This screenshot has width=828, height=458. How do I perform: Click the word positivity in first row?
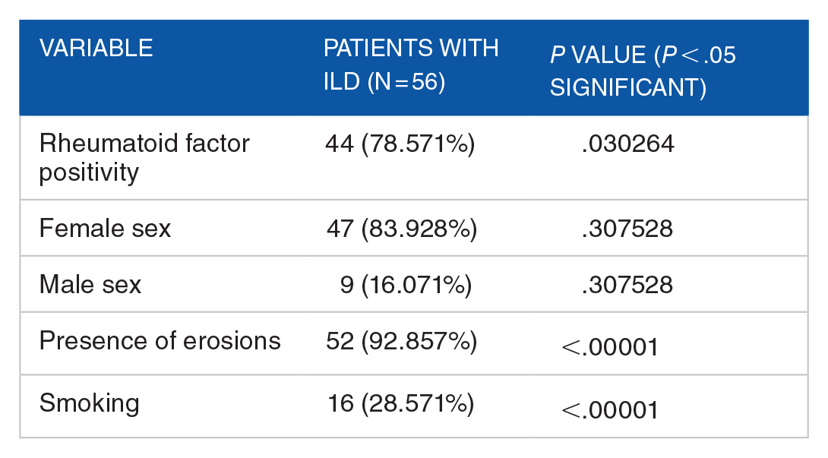tap(89, 174)
